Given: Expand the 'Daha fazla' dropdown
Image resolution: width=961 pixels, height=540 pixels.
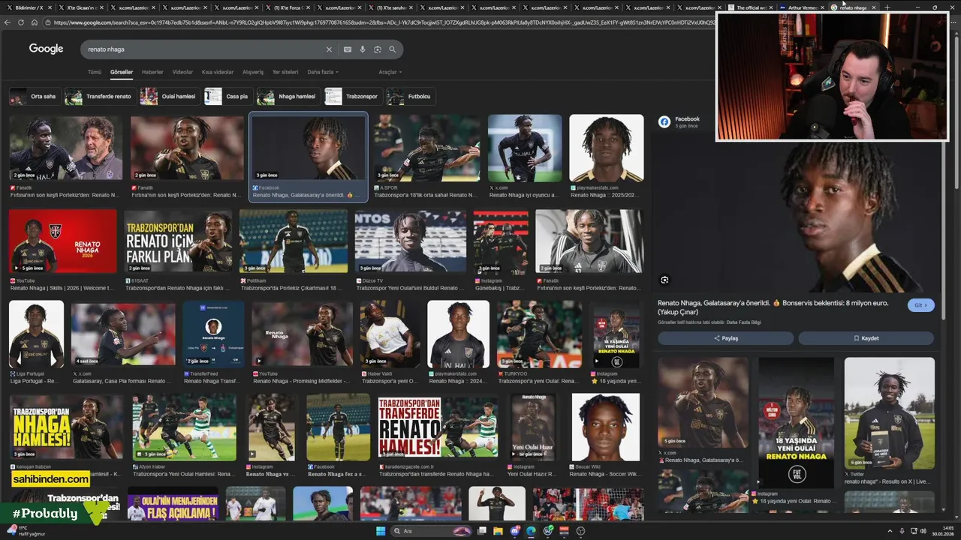Looking at the screenshot, I should (323, 72).
